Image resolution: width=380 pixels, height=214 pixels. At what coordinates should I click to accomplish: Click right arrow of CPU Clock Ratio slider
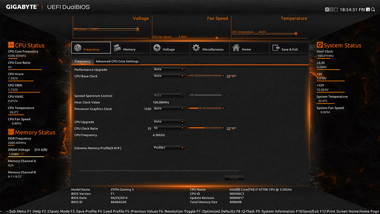click(x=223, y=128)
